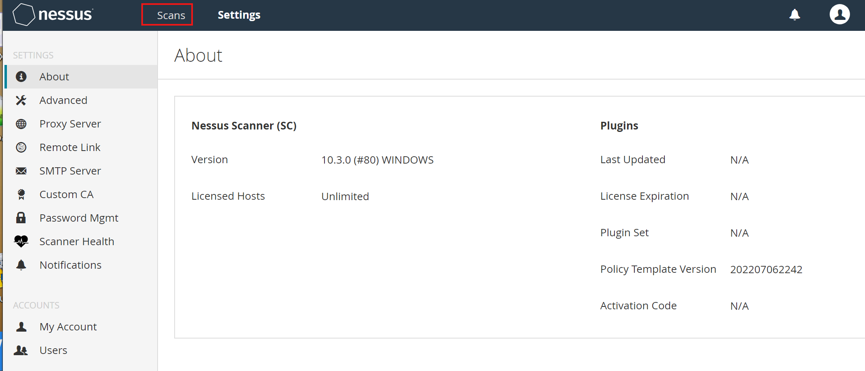Select About in settings sidebar

[x=81, y=77]
